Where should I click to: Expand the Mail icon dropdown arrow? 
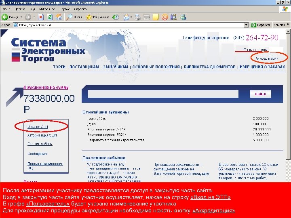click(x=131, y=17)
